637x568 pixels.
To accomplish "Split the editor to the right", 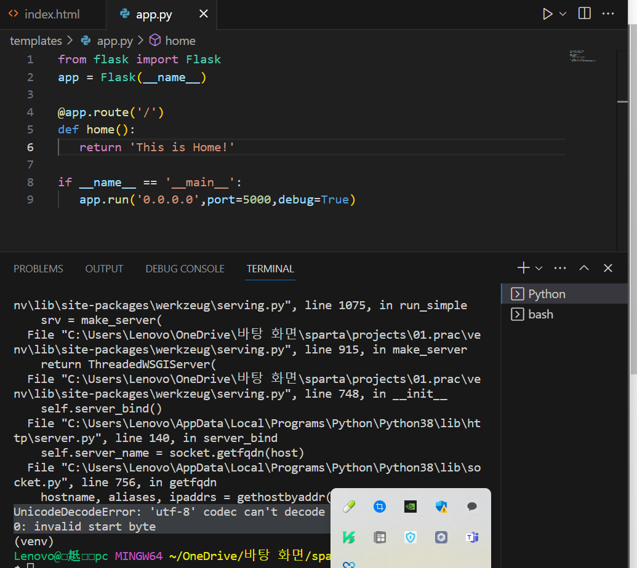I will click(x=584, y=14).
